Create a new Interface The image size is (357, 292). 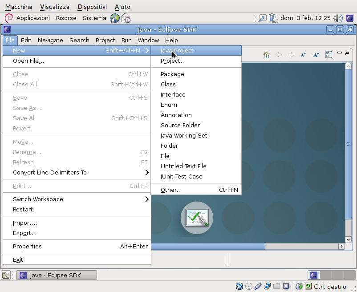point(196,95)
